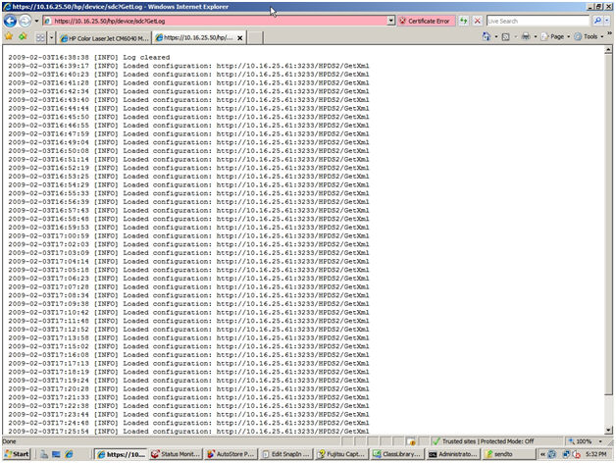Click the search magnifier icon
The image size is (616, 463).
tap(597, 21)
